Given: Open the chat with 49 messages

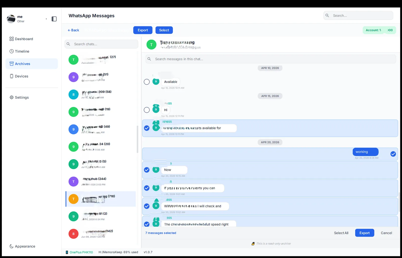Looking at the screenshot, I should click(101, 129).
